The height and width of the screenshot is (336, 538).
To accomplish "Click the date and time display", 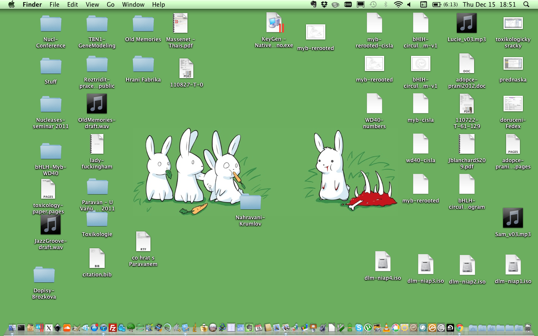I will click(489, 5).
